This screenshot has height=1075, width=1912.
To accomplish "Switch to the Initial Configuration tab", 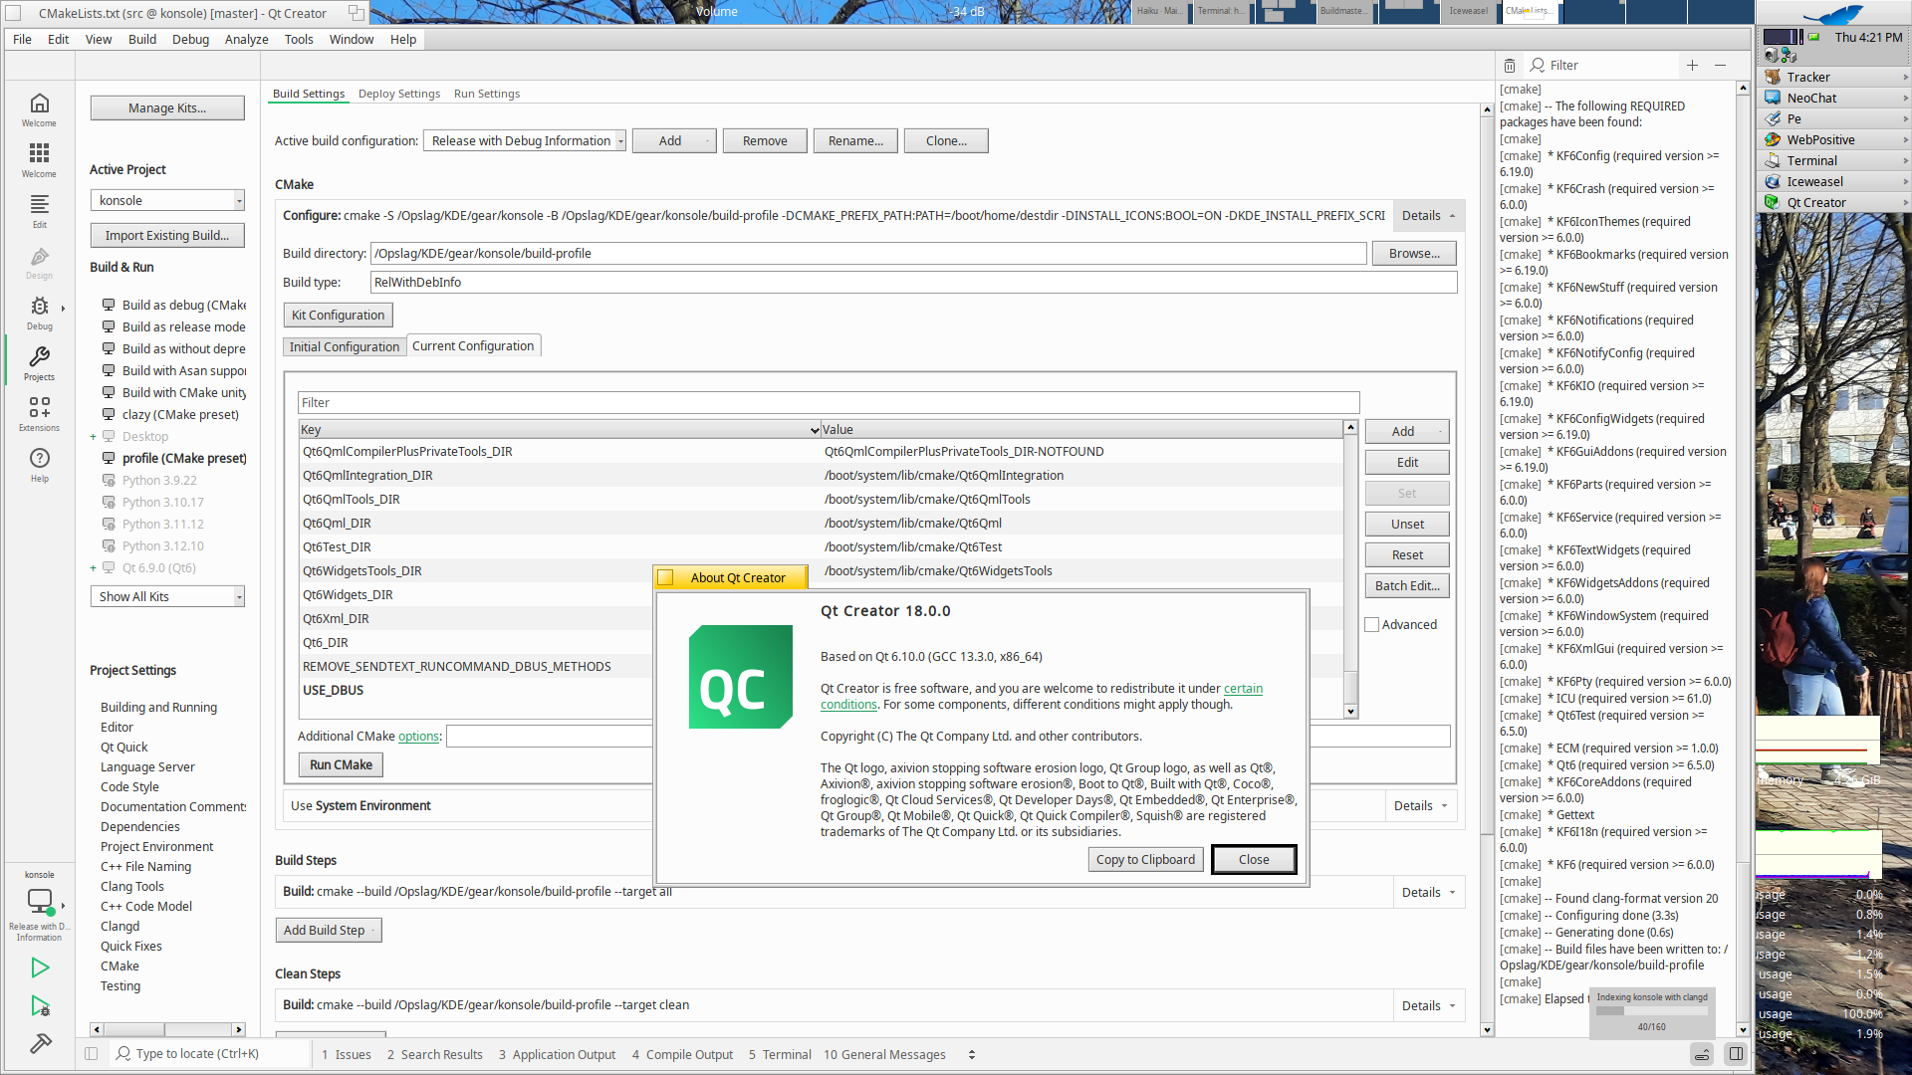I will 344,346.
